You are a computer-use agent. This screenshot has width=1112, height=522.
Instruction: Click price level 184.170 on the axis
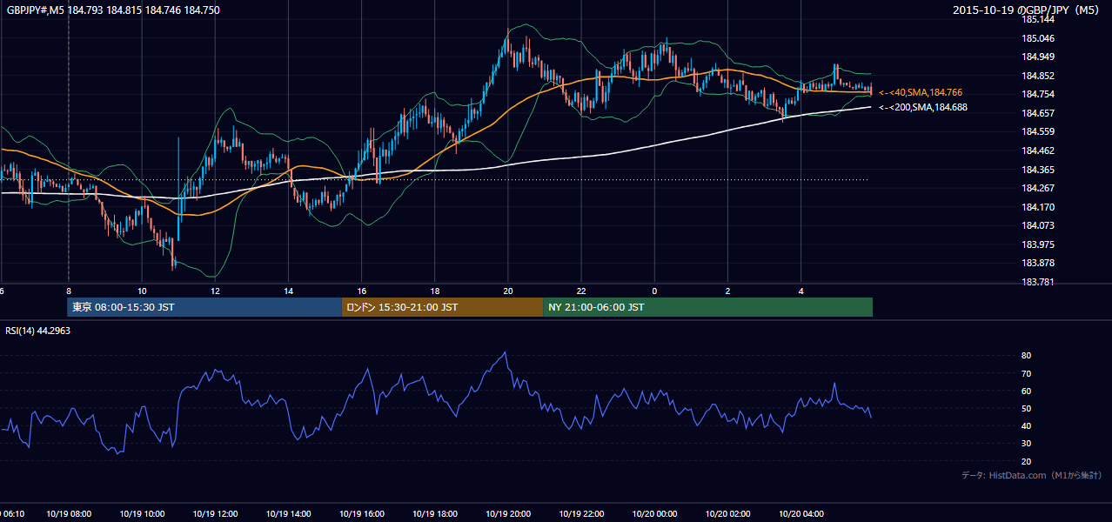click(1037, 207)
